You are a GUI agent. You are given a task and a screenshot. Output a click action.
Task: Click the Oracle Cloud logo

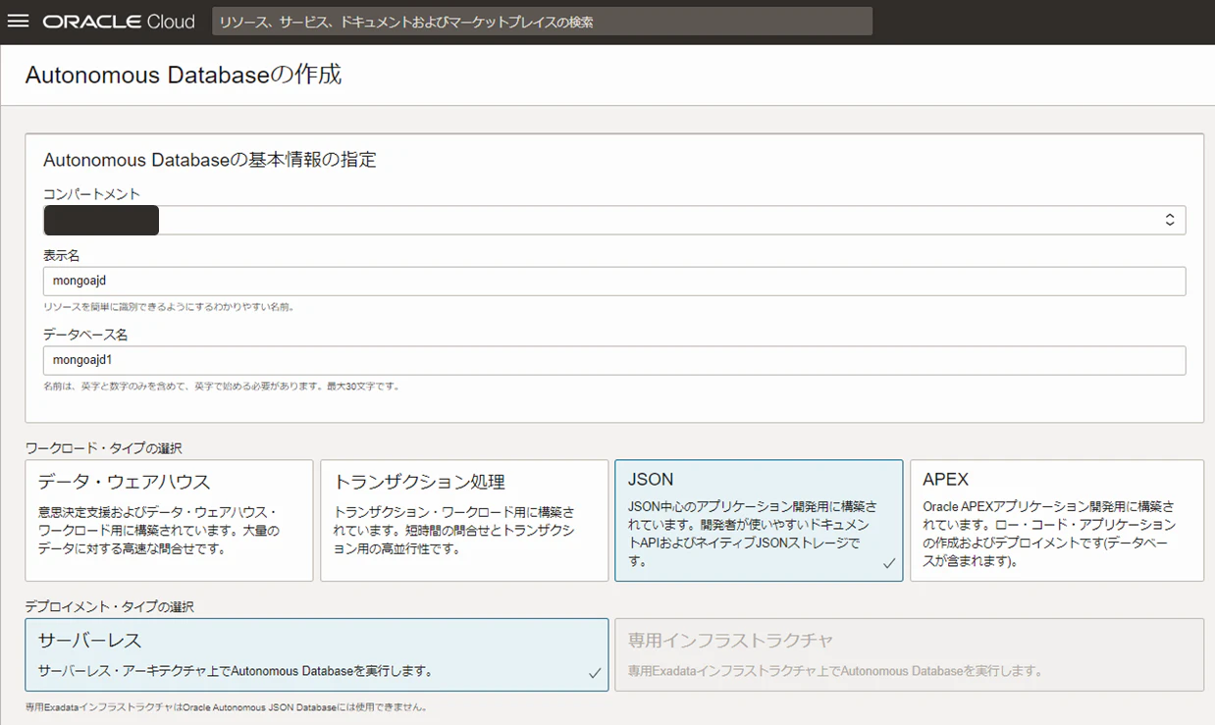(x=119, y=22)
